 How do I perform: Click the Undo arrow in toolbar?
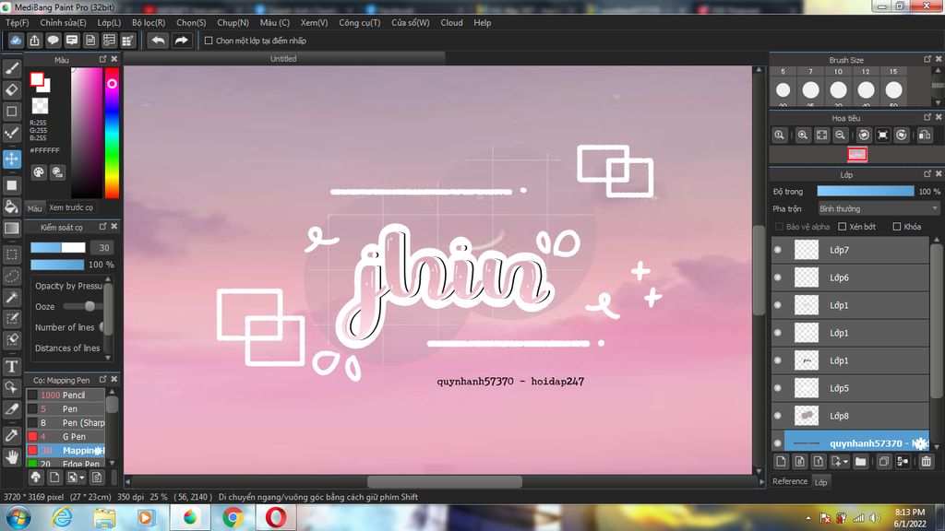[x=158, y=41]
